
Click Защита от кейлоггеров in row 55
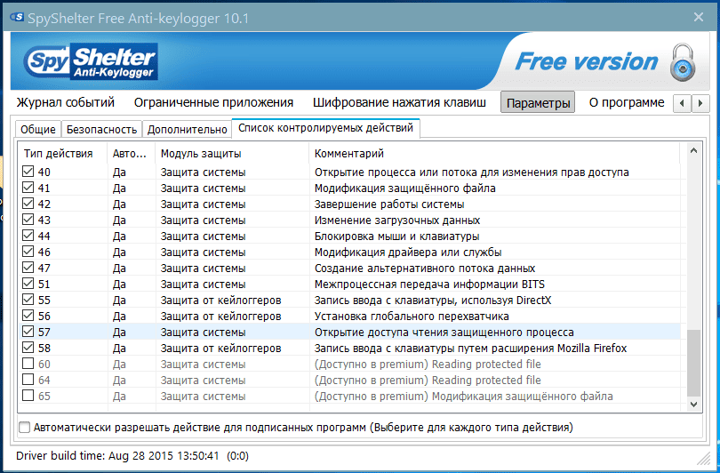220,300
